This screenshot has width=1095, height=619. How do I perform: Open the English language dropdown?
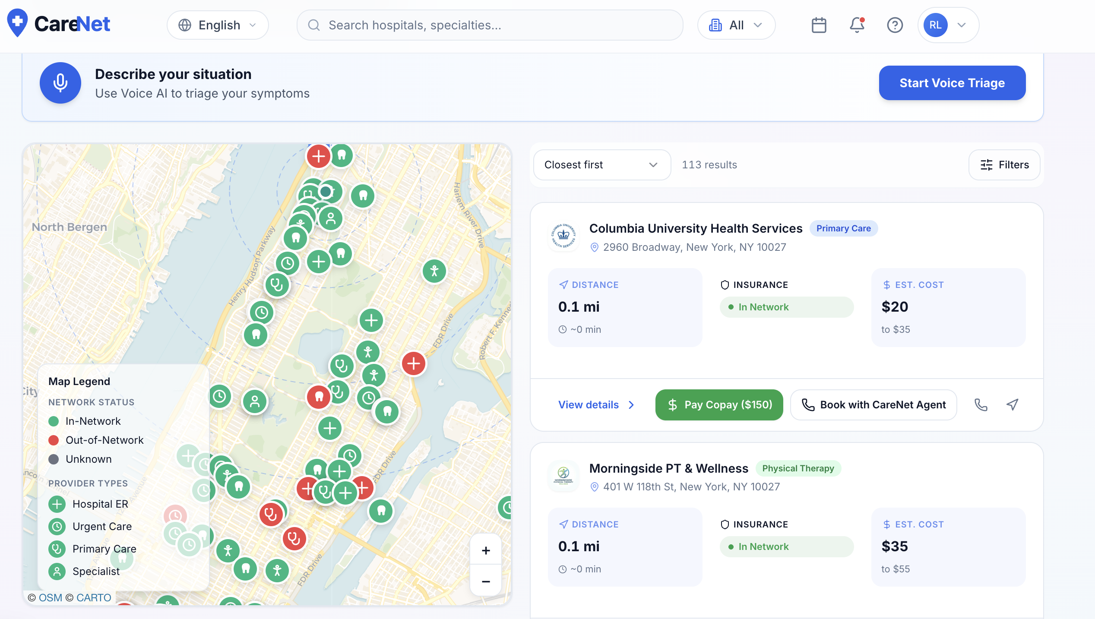[218, 25]
